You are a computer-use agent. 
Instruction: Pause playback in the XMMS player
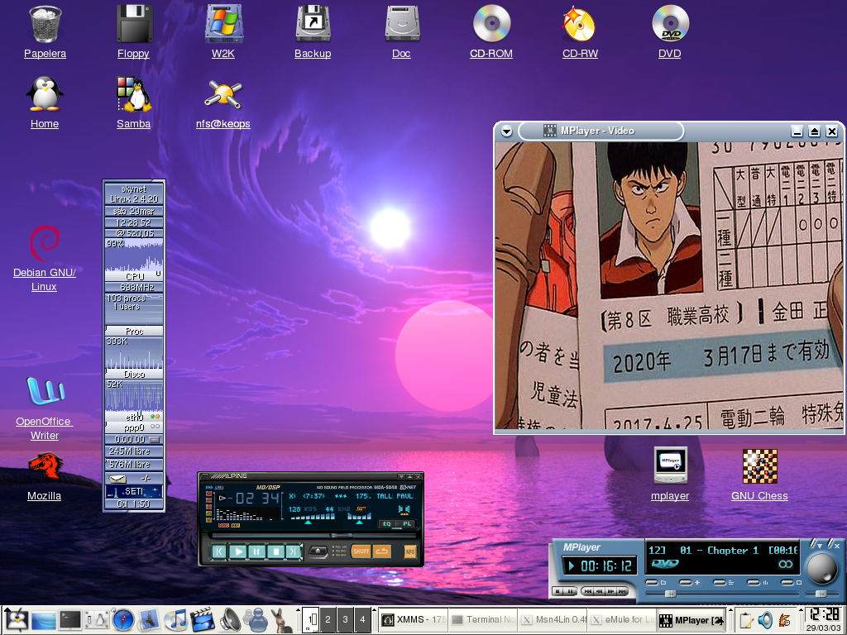coord(256,551)
